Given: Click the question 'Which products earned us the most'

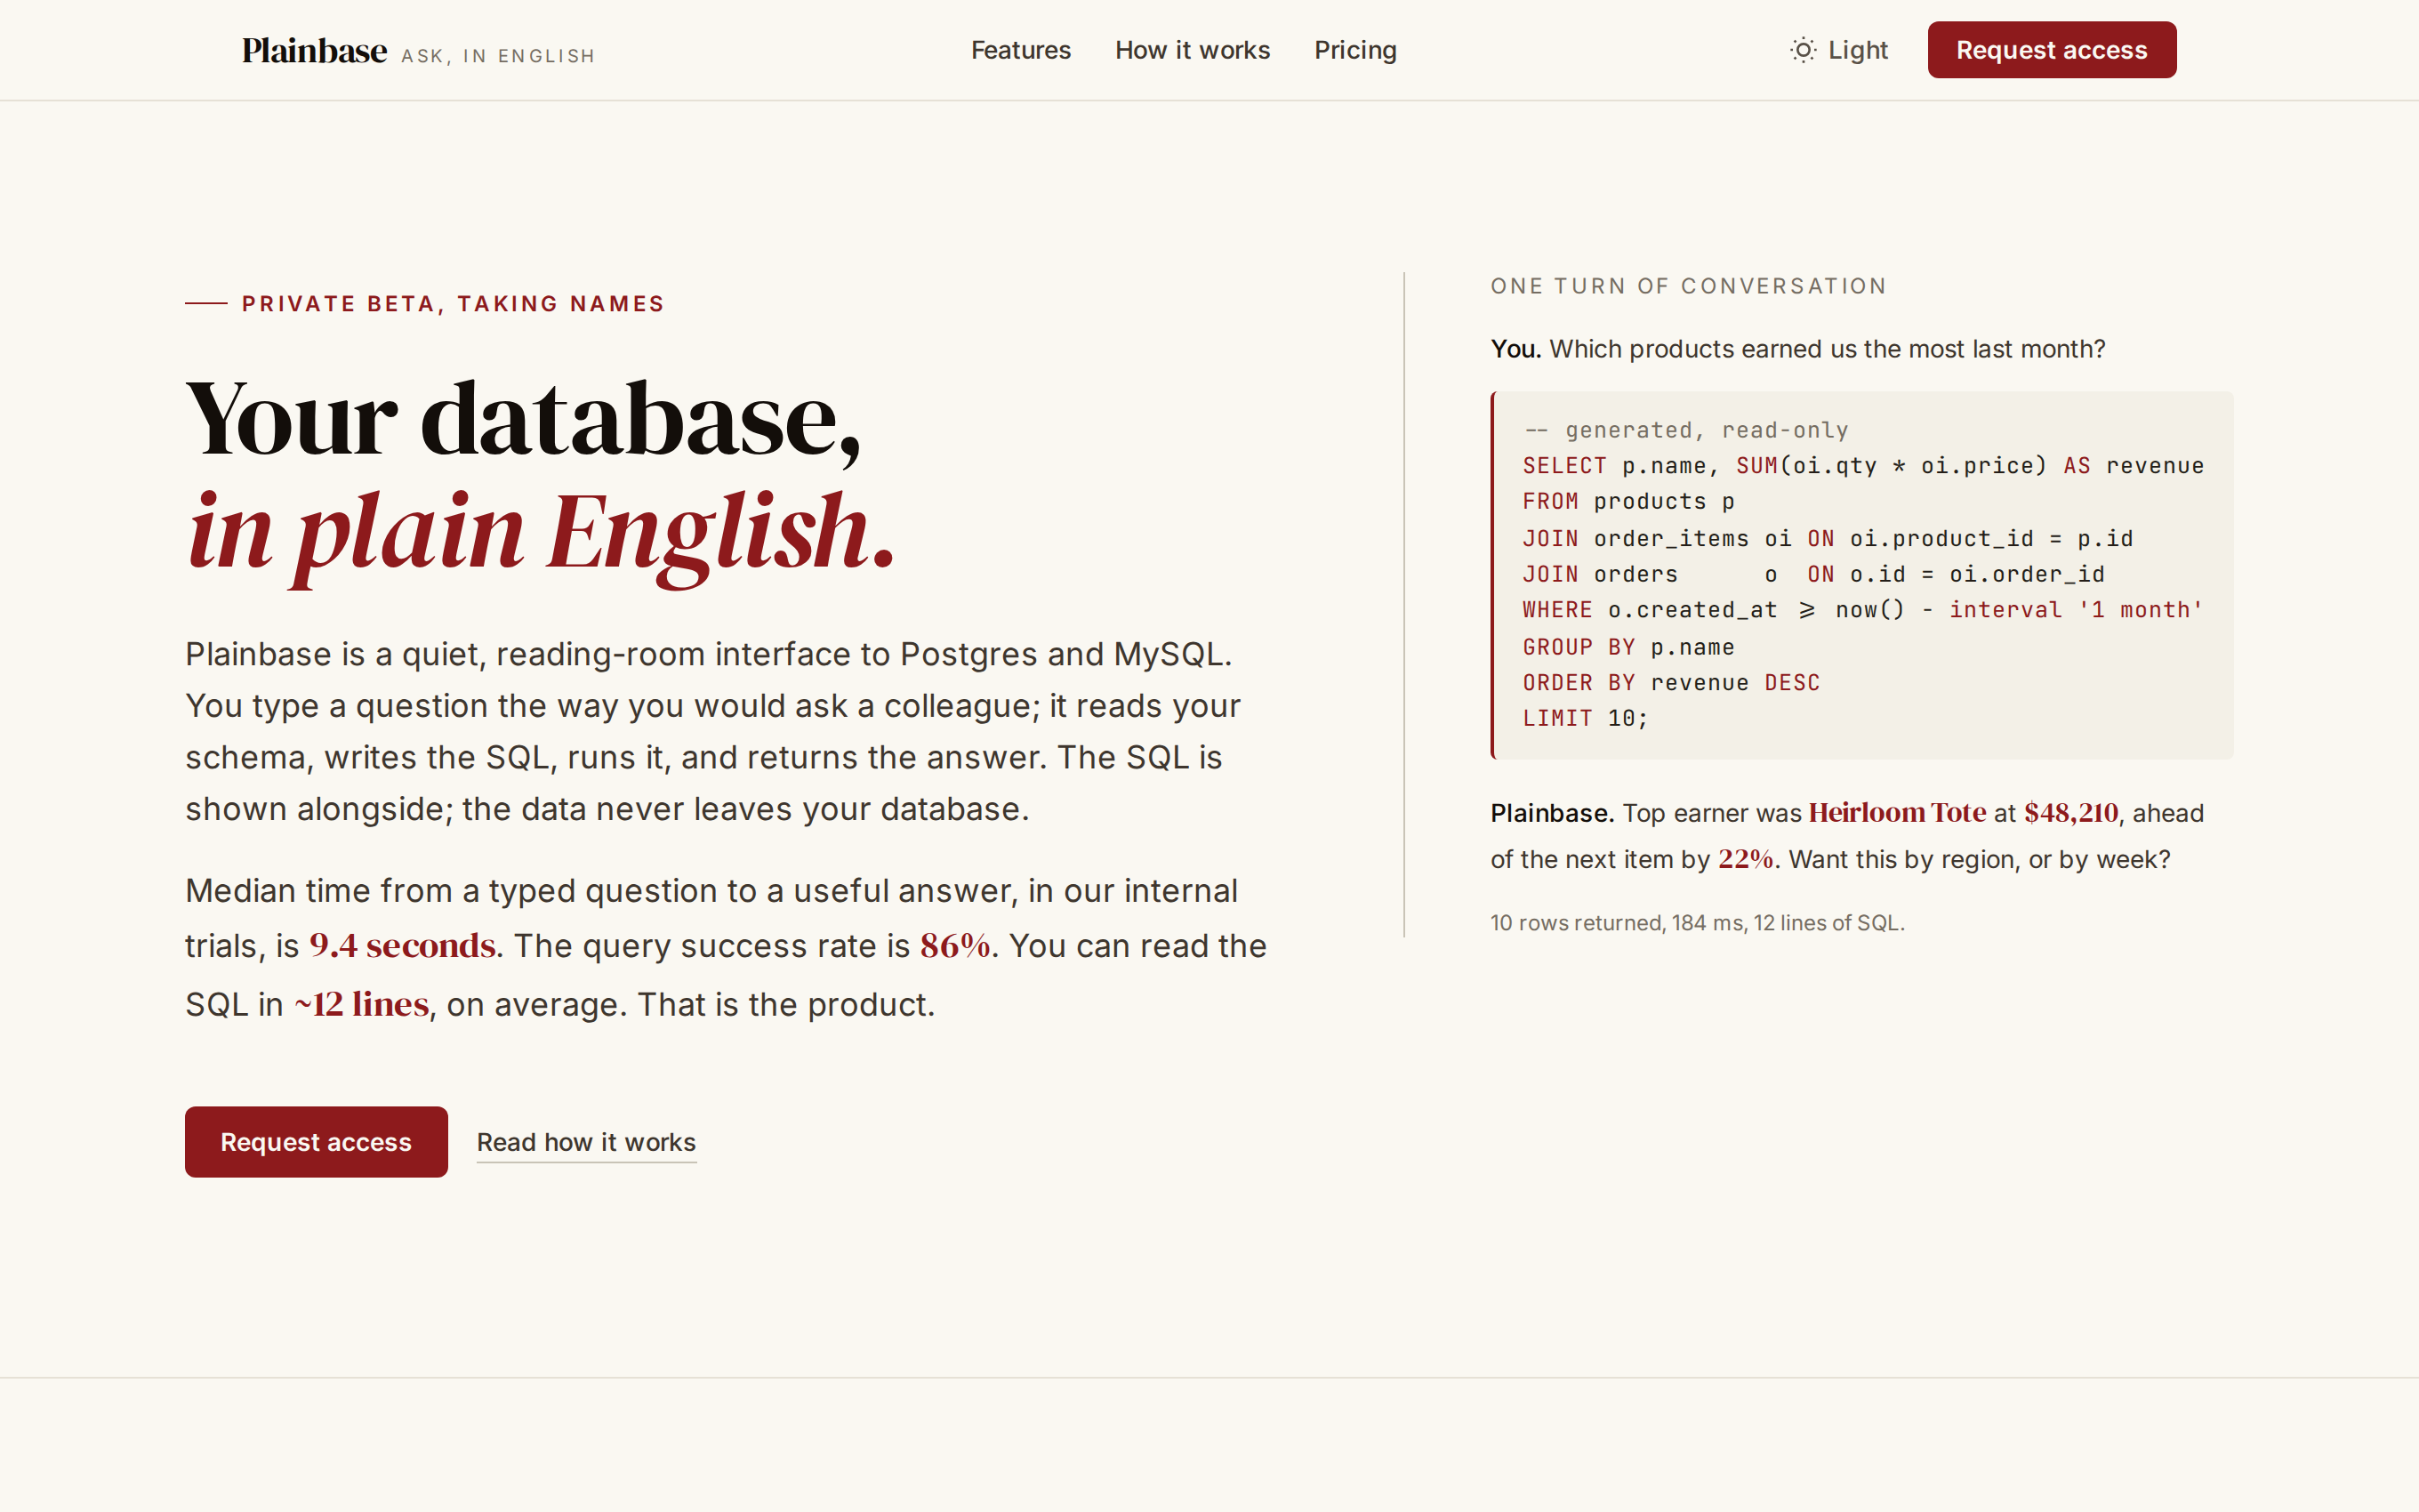Looking at the screenshot, I should [x=1828, y=349].
